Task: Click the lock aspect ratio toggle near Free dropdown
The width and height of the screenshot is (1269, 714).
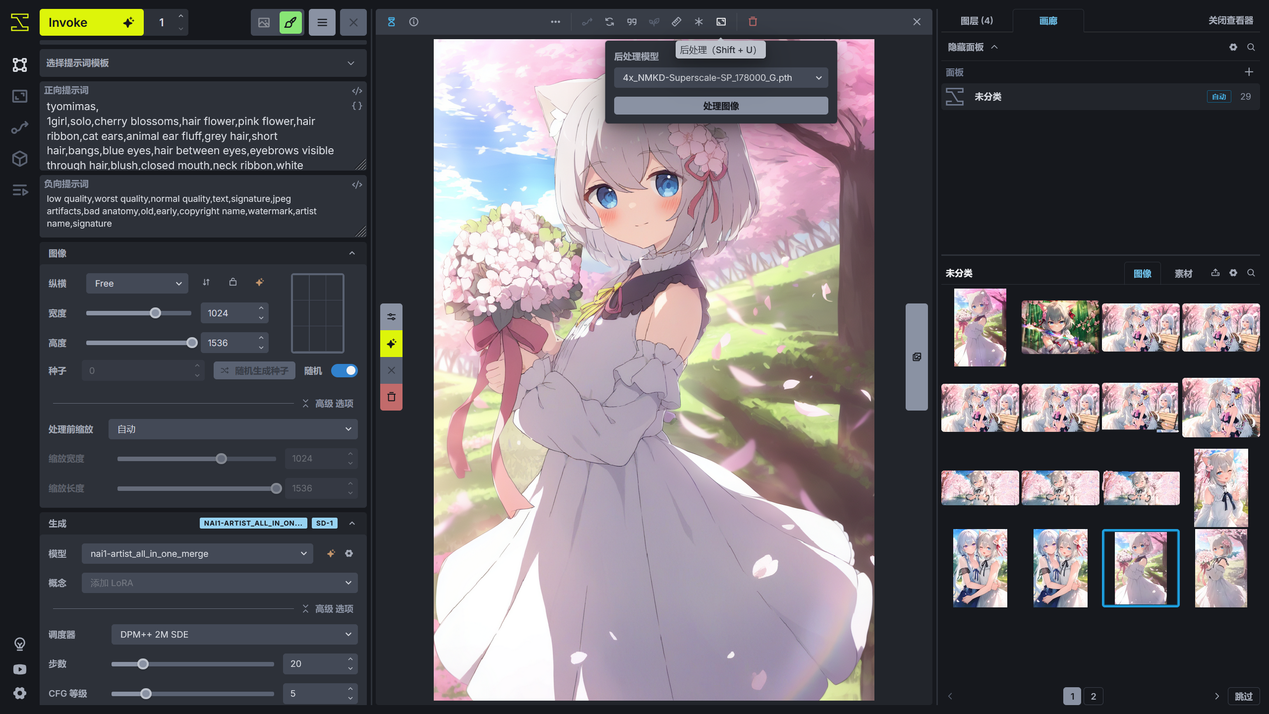Action: tap(232, 283)
